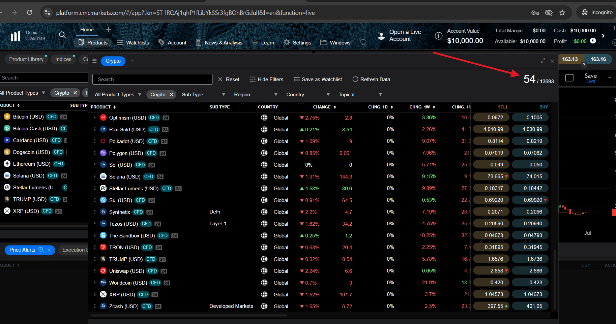616x324 pixels.
Task: Switch to the Indices tab
Action: pyautogui.click(x=63, y=59)
